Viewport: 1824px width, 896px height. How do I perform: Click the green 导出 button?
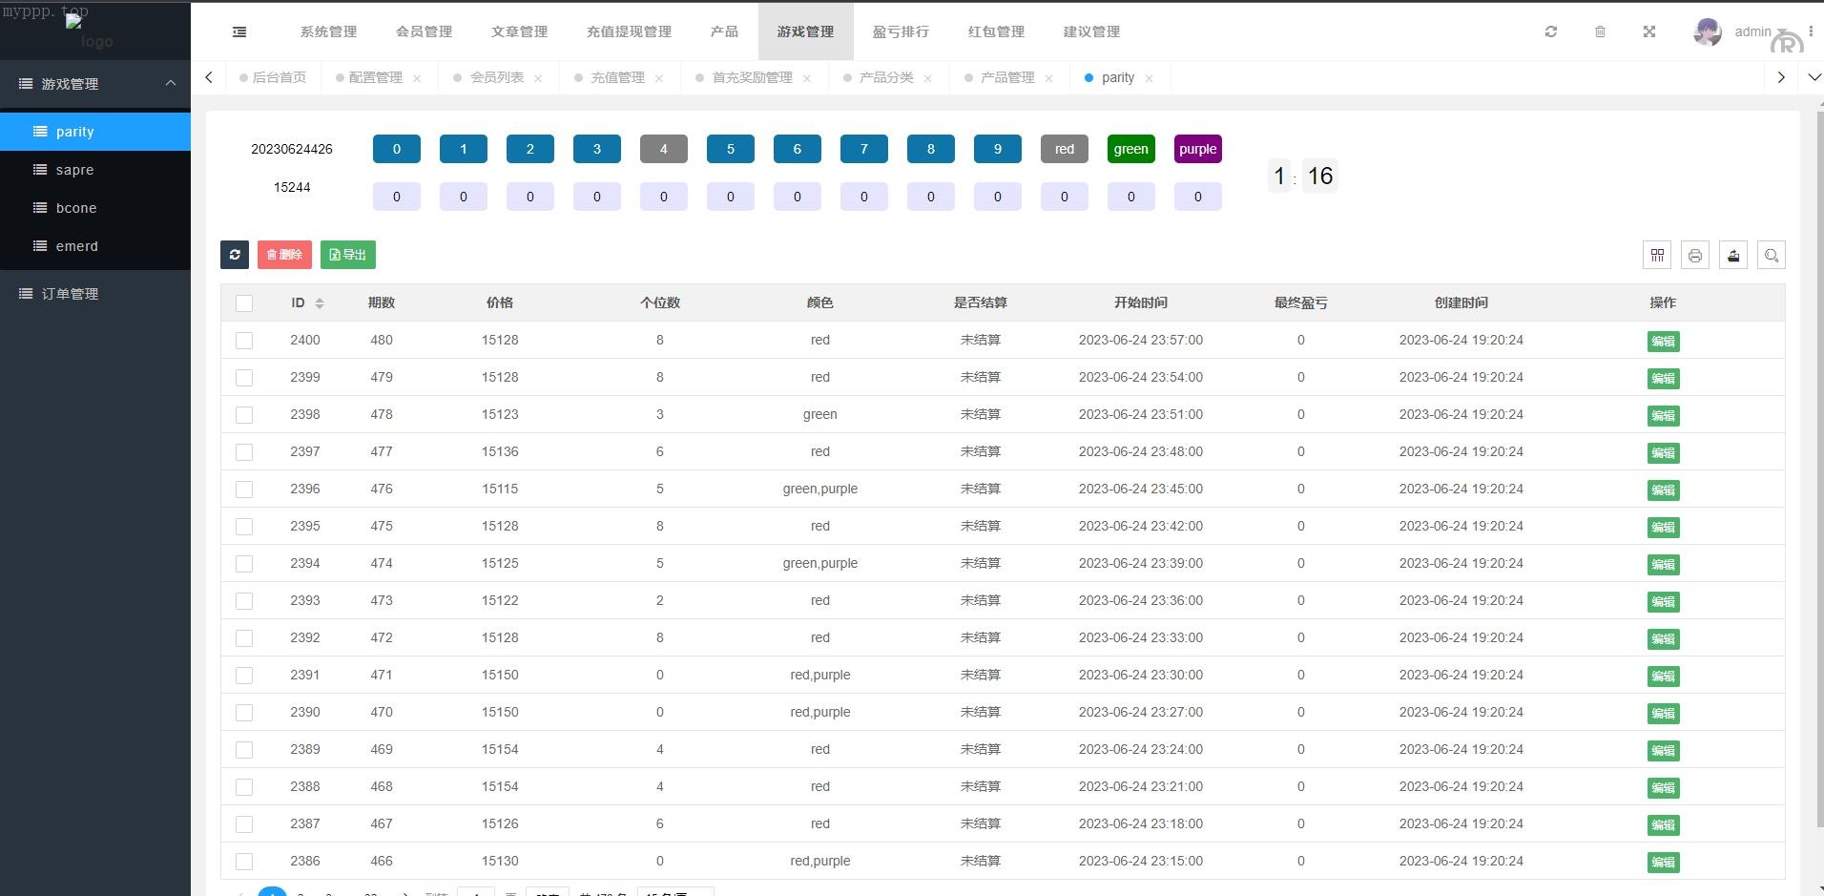[x=348, y=255]
